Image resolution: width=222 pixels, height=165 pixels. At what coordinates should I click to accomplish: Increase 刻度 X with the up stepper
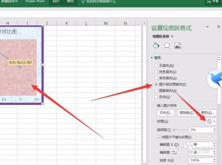(x=214, y=159)
